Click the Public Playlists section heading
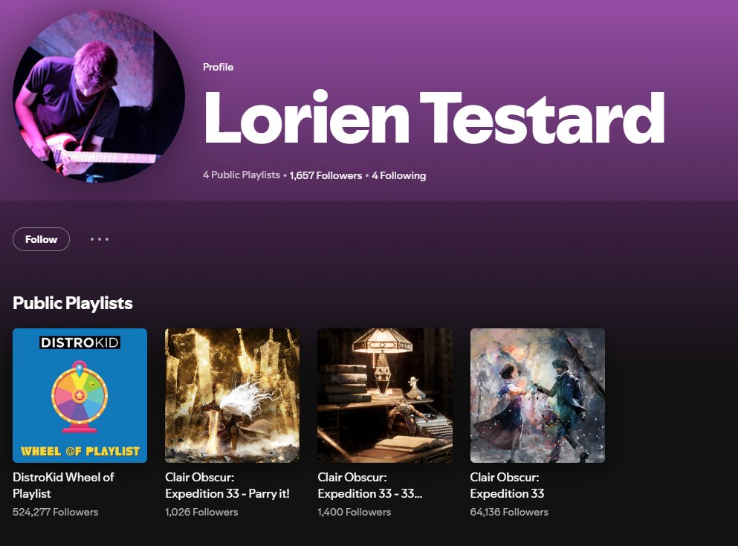738x546 pixels. click(73, 303)
